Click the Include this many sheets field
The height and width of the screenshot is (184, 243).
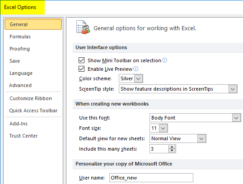[x=159, y=149]
